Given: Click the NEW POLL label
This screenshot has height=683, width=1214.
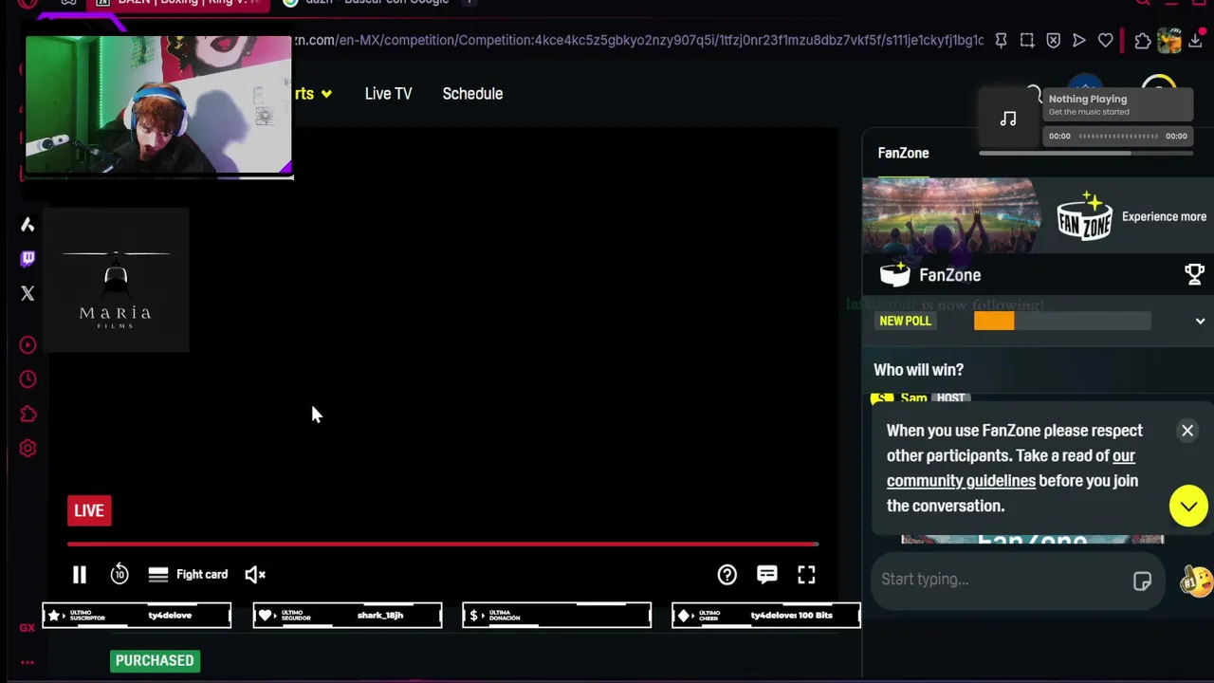Looking at the screenshot, I should click(x=905, y=321).
